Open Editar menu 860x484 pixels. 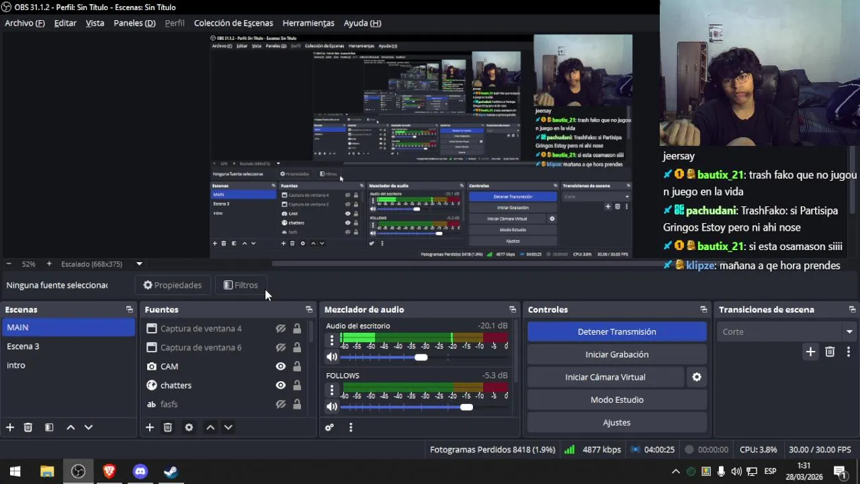(65, 23)
